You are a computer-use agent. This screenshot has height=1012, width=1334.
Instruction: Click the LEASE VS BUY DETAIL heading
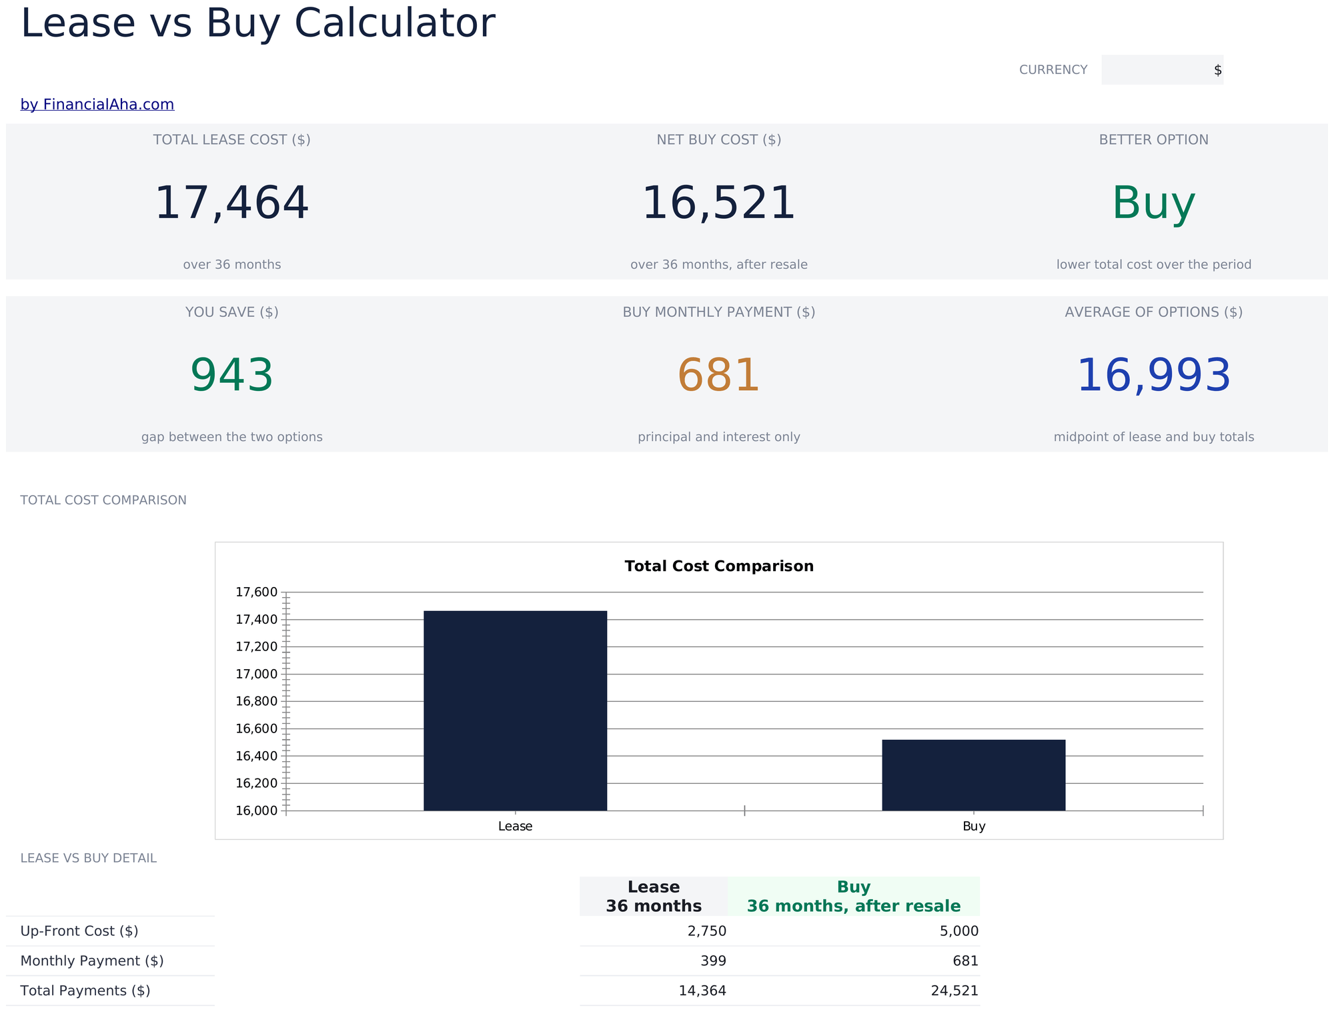click(89, 859)
